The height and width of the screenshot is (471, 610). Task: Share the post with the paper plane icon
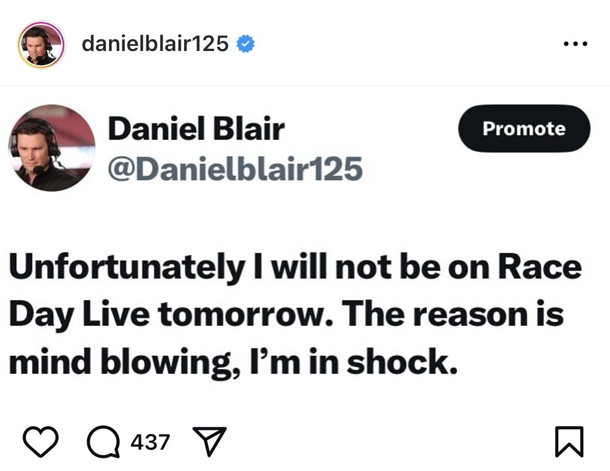(x=210, y=442)
